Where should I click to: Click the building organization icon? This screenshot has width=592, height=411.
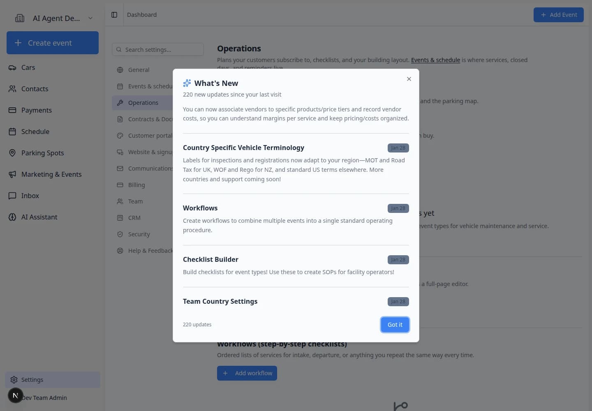(20, 18)
